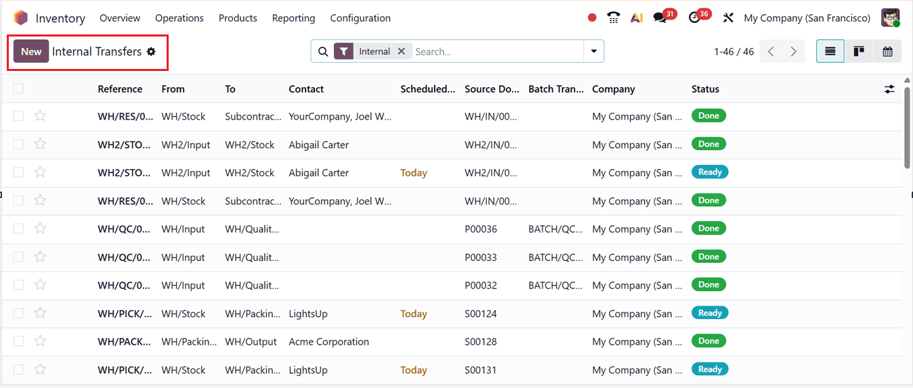Tick the checkbox for the S00128 Acme row
This screenshot has width=913, height=388.
(x=18, y=341)
